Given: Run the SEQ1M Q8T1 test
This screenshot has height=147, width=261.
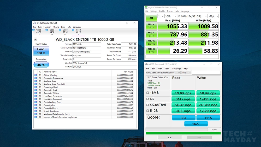Looking at the screenshot, I should click(151, 26).
